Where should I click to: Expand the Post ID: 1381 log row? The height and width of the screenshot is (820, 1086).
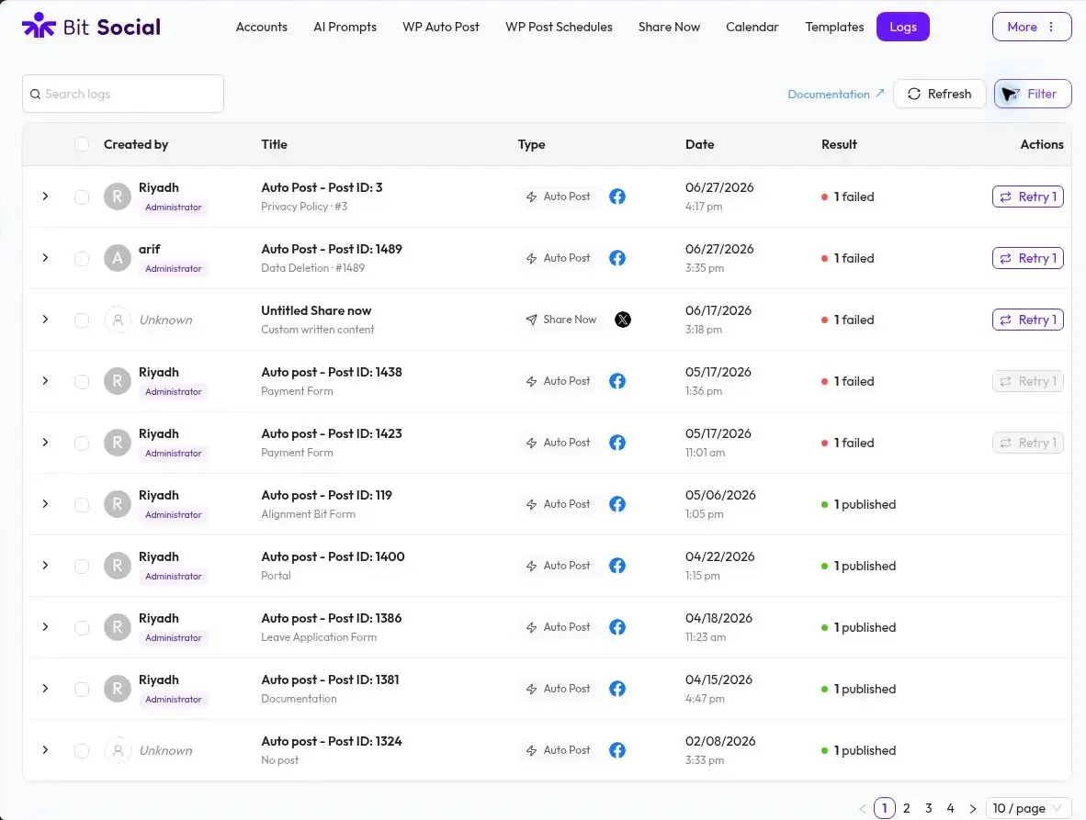pos(45,690)
